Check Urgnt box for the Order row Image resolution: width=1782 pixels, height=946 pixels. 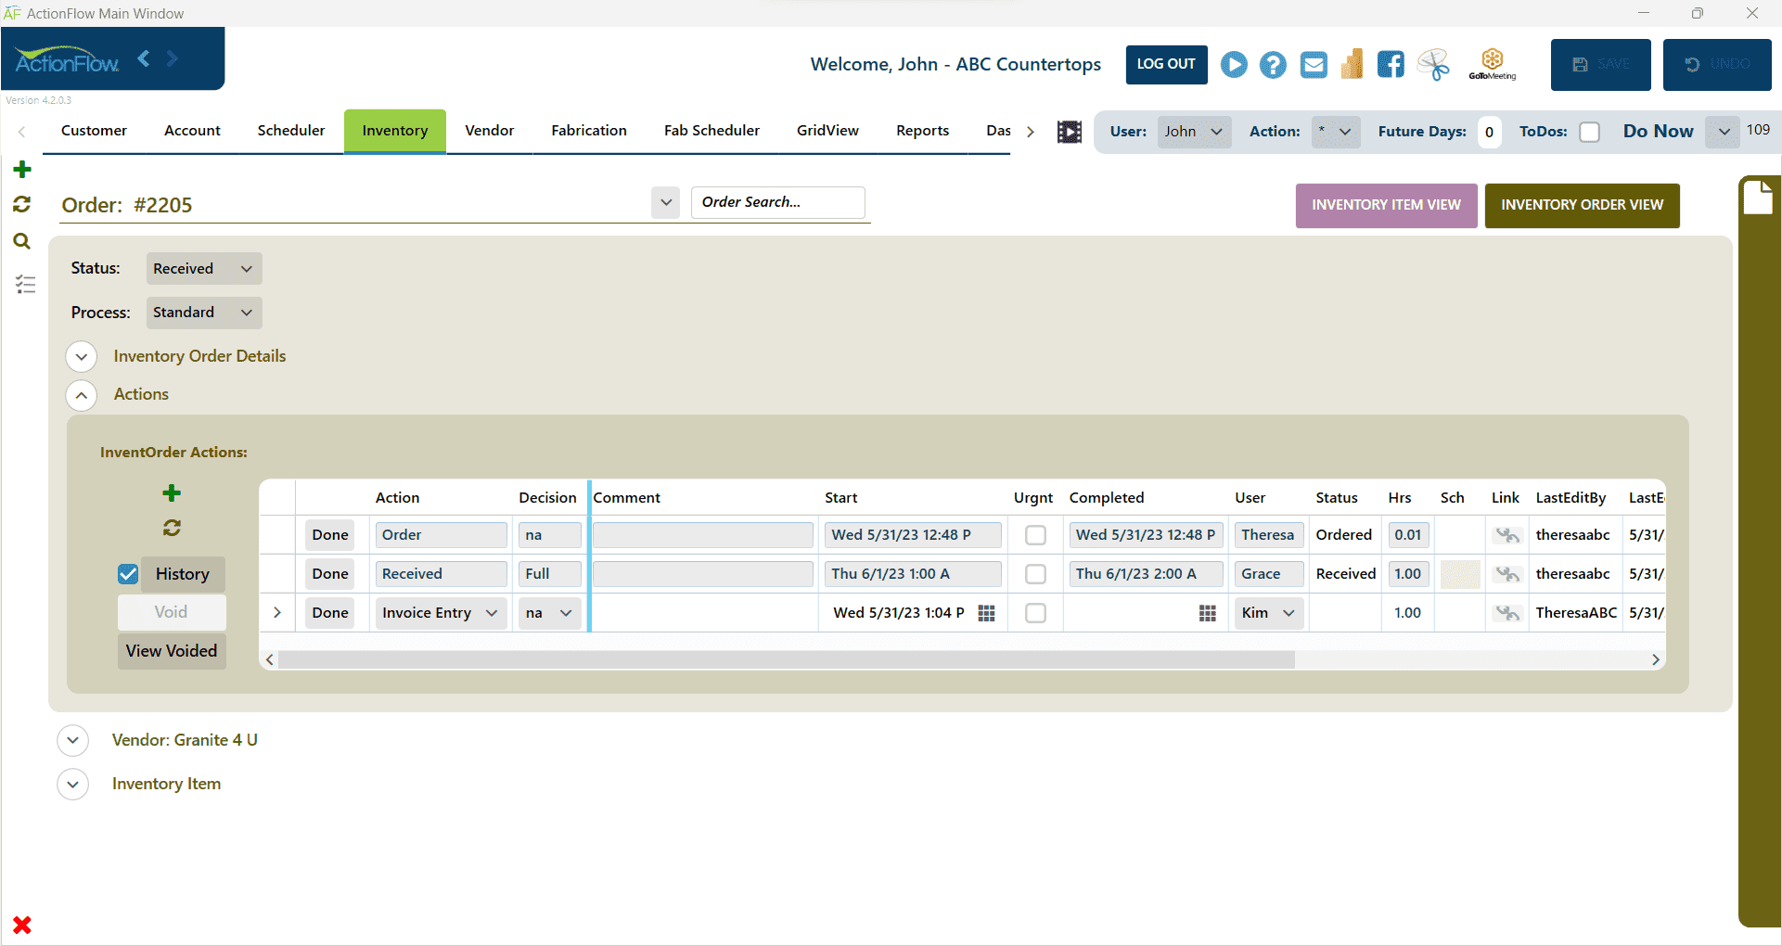pos(1035,535)
